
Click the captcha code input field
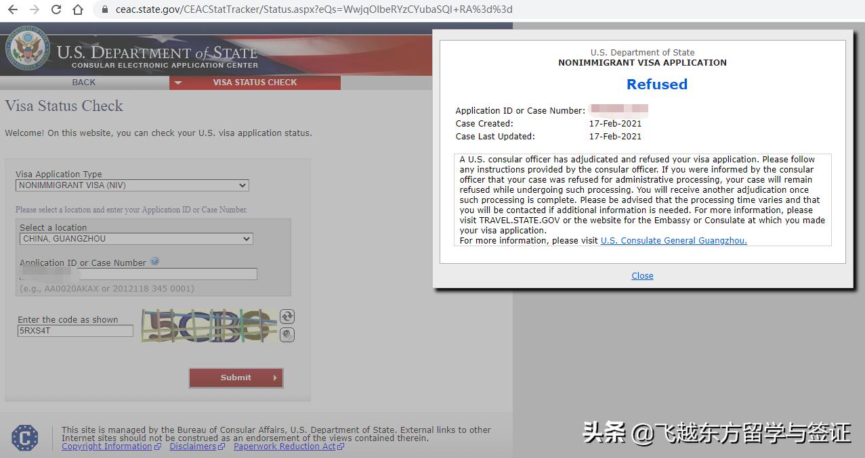point(75,331)
